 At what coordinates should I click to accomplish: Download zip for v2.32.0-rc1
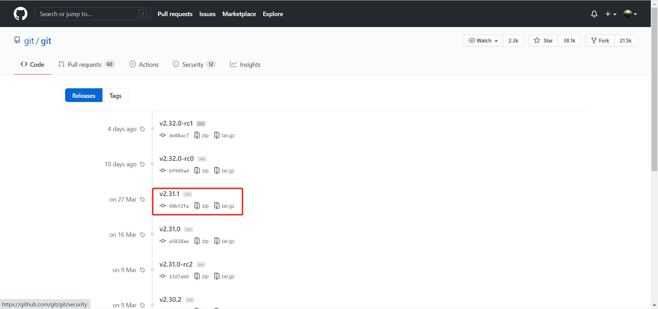tap(202, 136)
